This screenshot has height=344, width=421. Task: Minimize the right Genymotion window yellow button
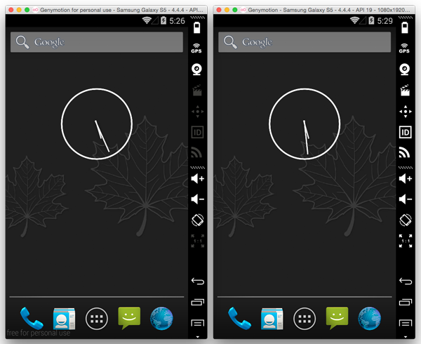coord(227,10)
